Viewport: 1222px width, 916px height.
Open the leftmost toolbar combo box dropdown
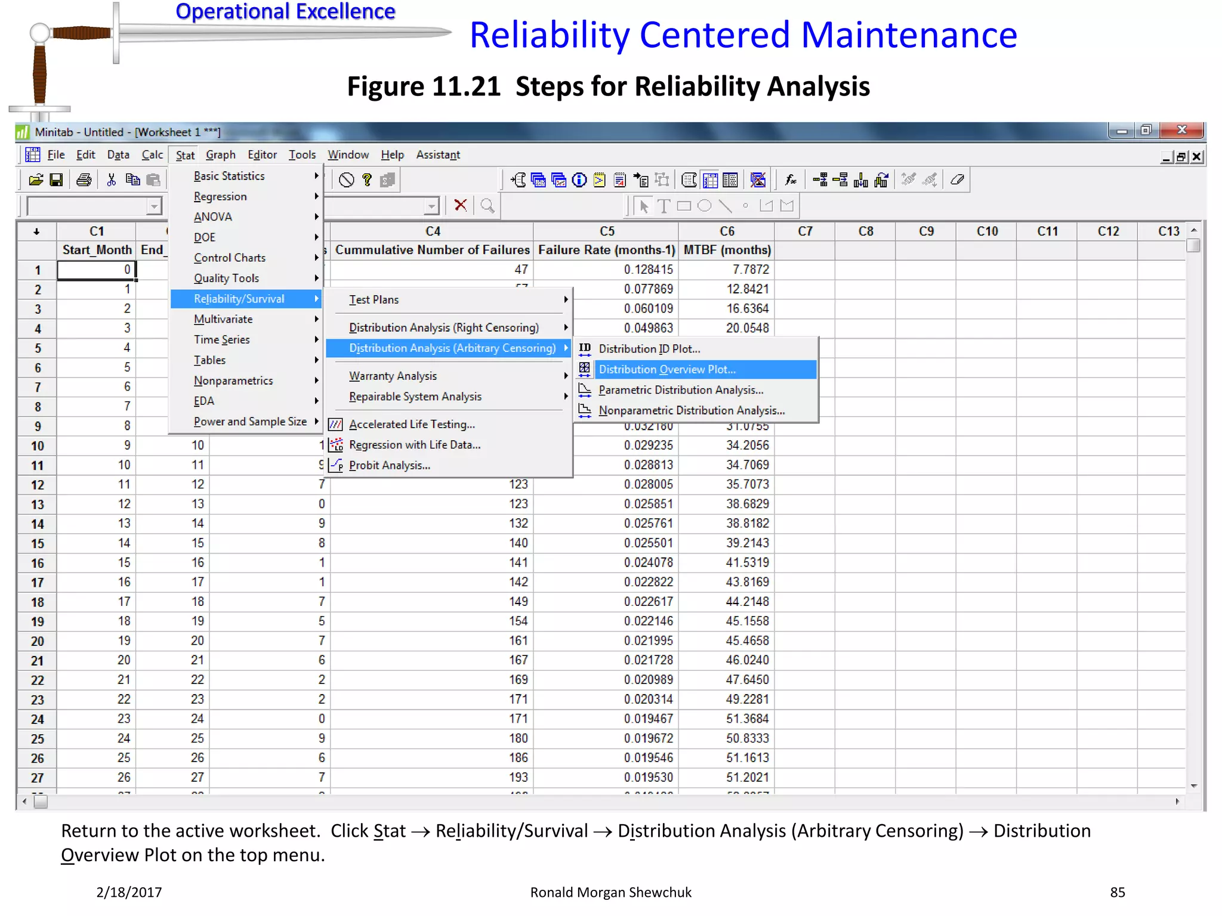(x=154, y=206)
